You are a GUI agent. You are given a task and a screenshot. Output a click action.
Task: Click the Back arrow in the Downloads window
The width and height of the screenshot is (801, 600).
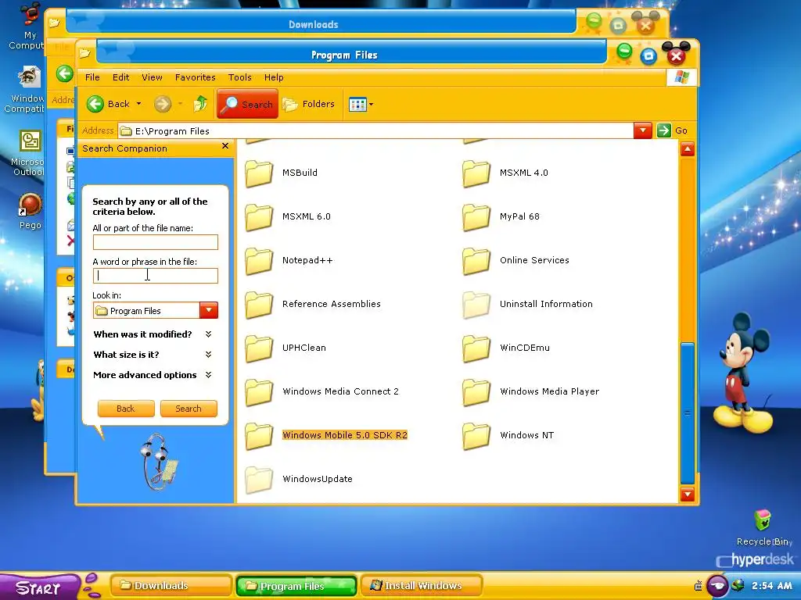[65, 74]
